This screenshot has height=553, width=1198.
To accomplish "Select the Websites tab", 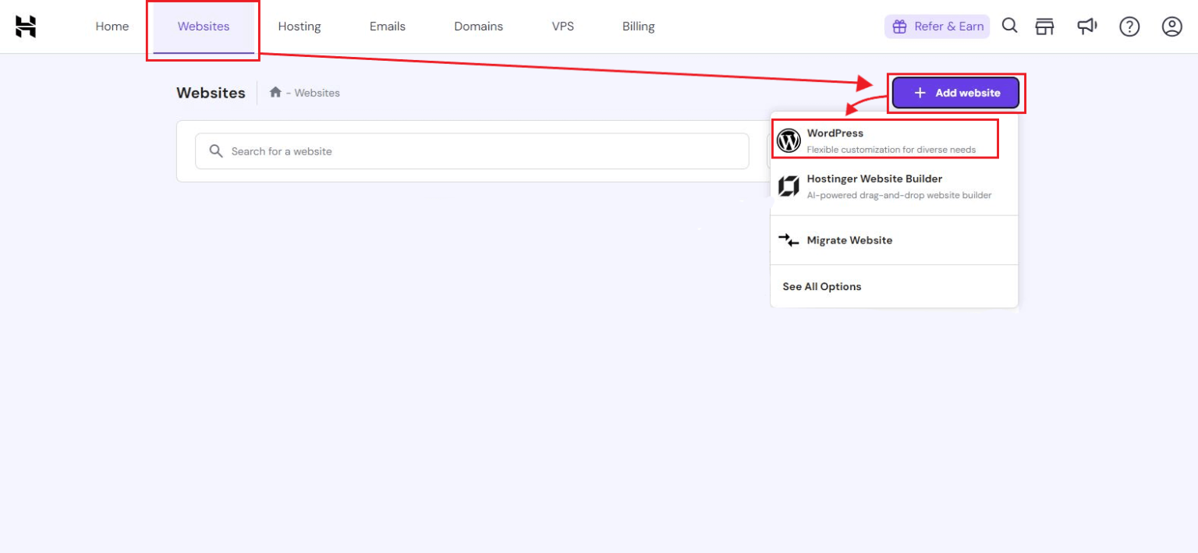I will click(x=204, y=27).
